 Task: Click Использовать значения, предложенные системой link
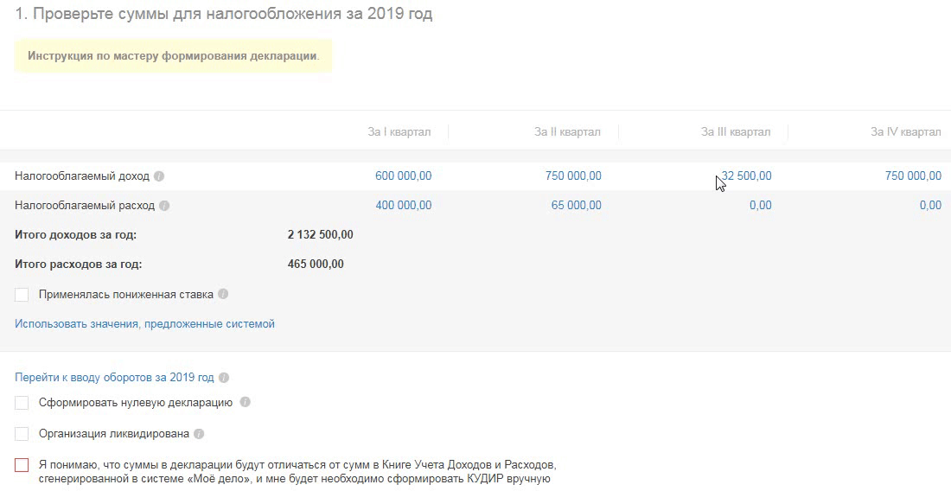(x=144, y=324)
